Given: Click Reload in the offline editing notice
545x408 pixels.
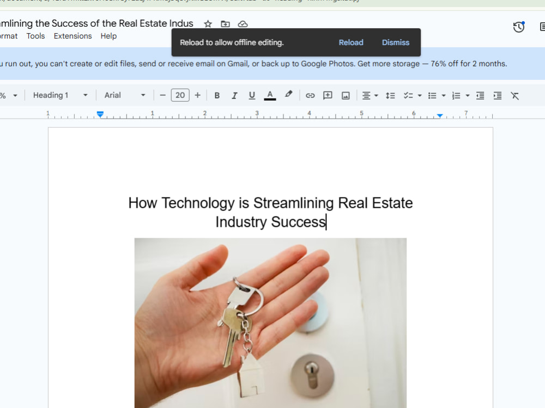Looking at the screenshot, I should coord(350,42).
